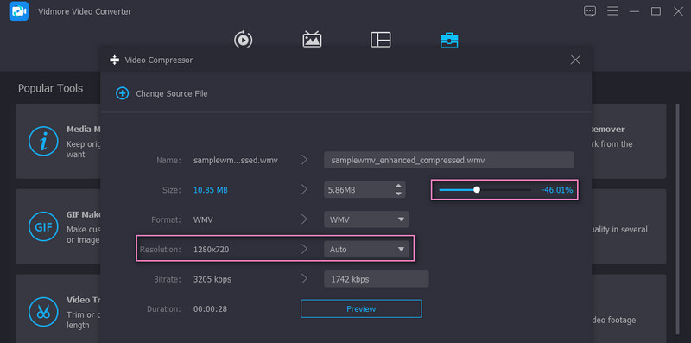Viewport: 691px width, 343px height.
Task: Click the GIF Maker icon
Action: [x=43, y=227]
